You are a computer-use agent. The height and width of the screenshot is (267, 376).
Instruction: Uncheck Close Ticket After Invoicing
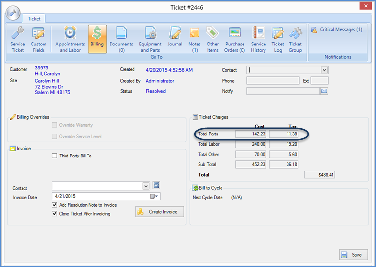tap(54, 214)
